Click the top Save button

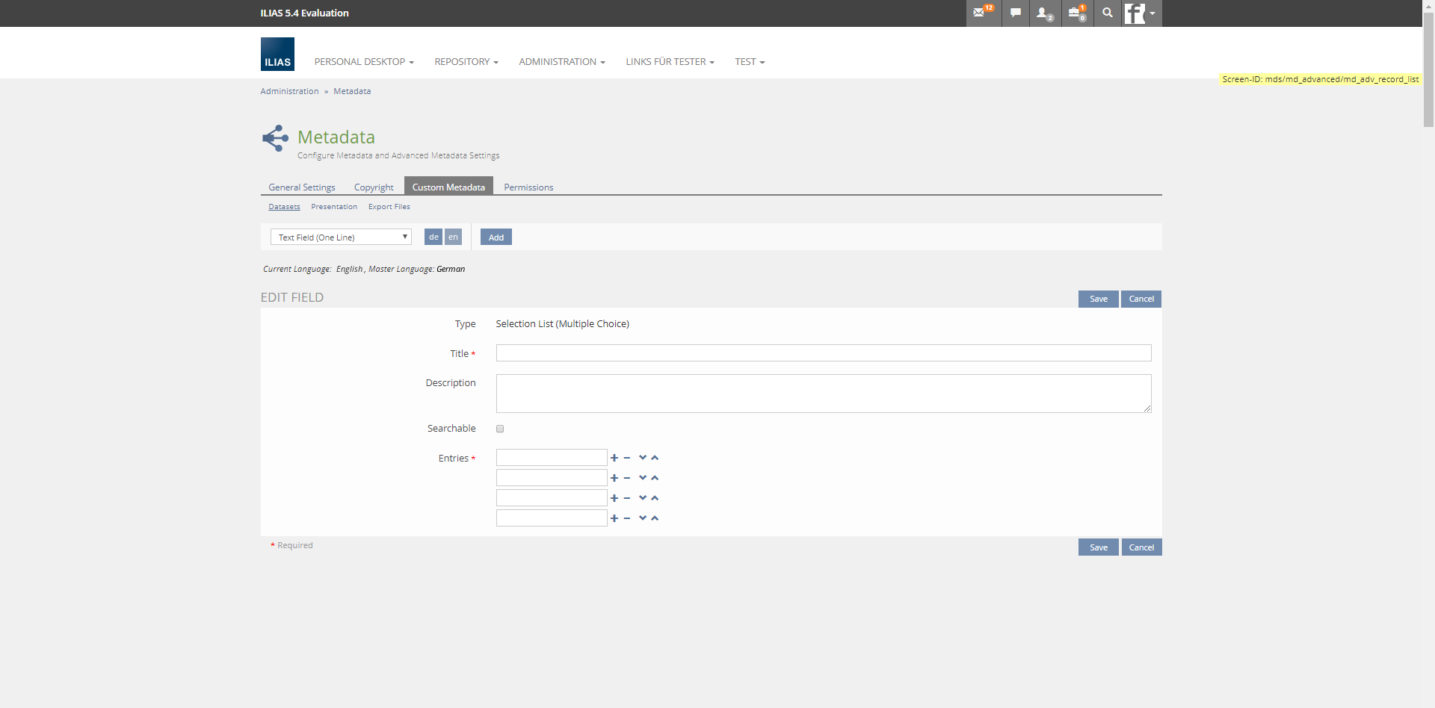1098,299
